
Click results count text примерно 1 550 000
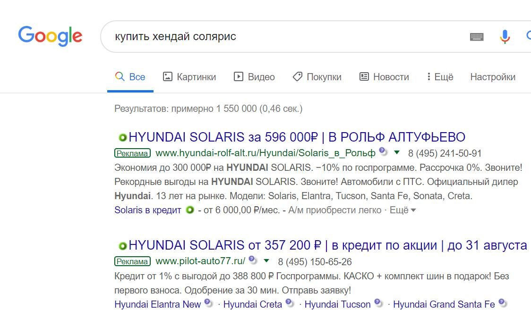click(208, 109)
